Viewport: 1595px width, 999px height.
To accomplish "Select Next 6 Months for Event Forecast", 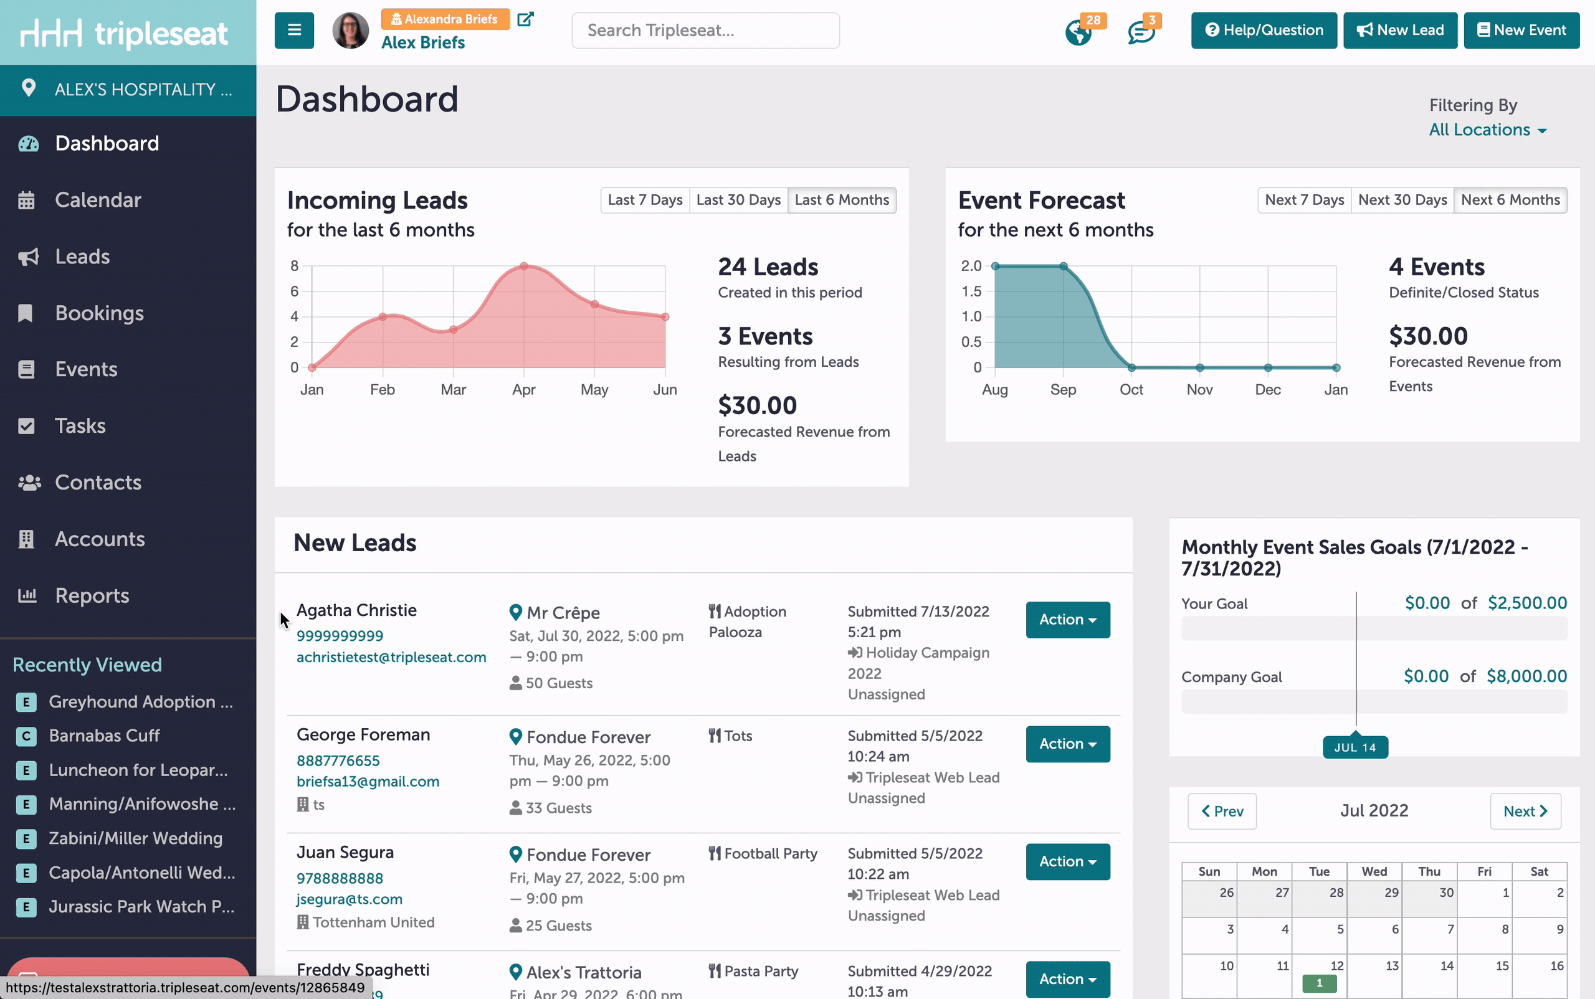I will click(x=1510, y=200).
